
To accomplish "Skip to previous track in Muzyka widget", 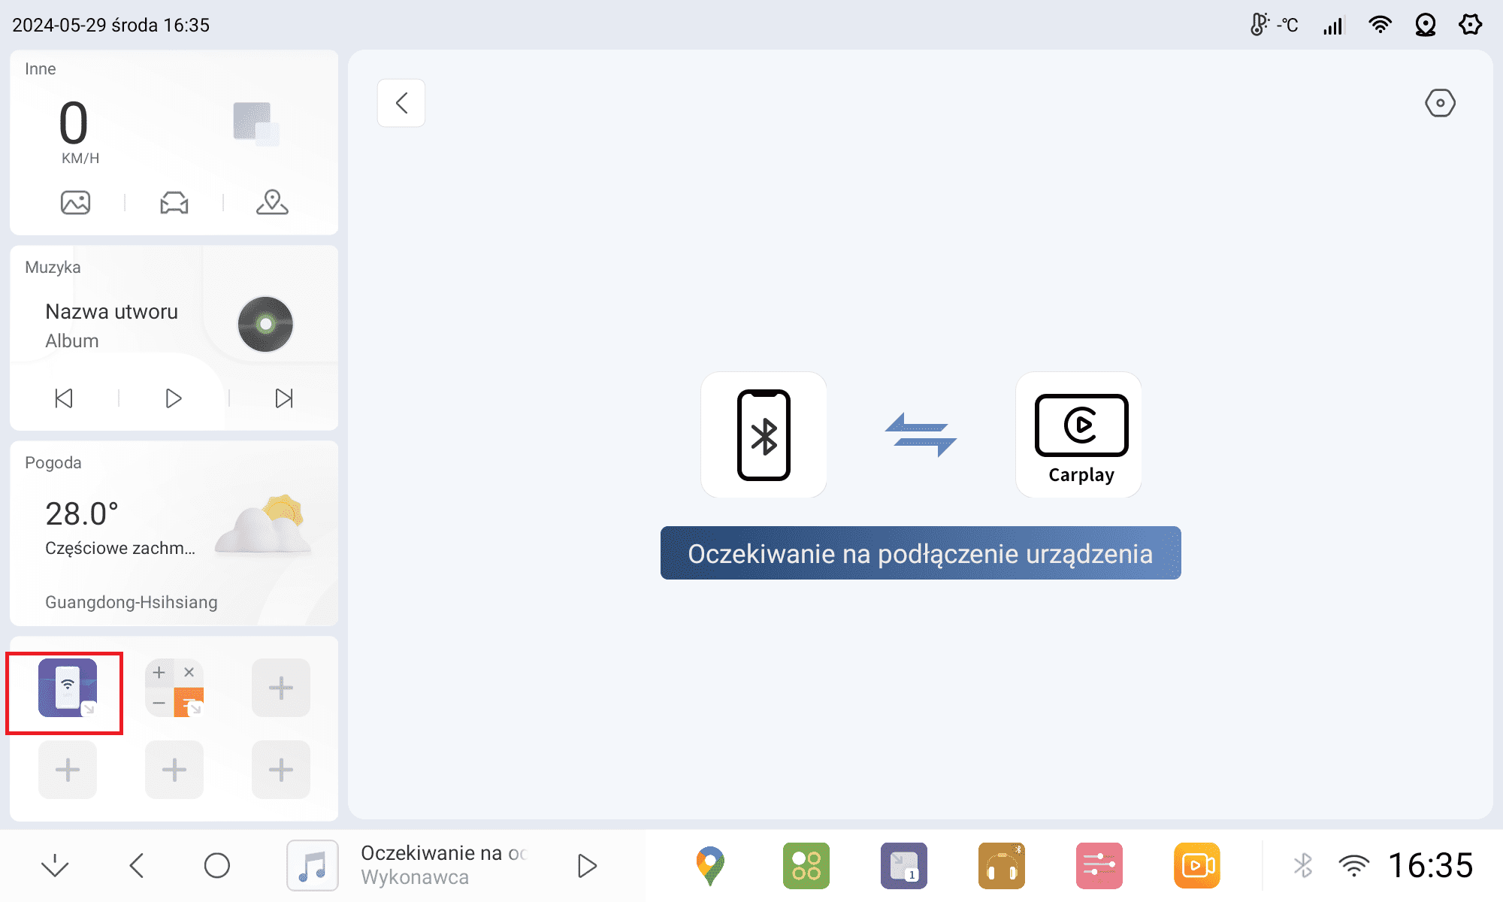I will pyautogui.click(x=64, y=398).
